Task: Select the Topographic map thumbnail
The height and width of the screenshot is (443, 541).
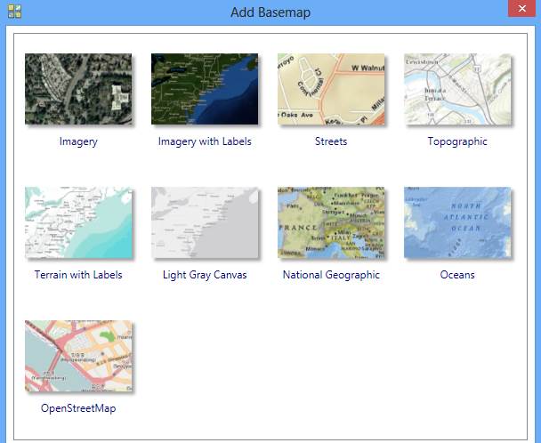Action: coord(457,89)
